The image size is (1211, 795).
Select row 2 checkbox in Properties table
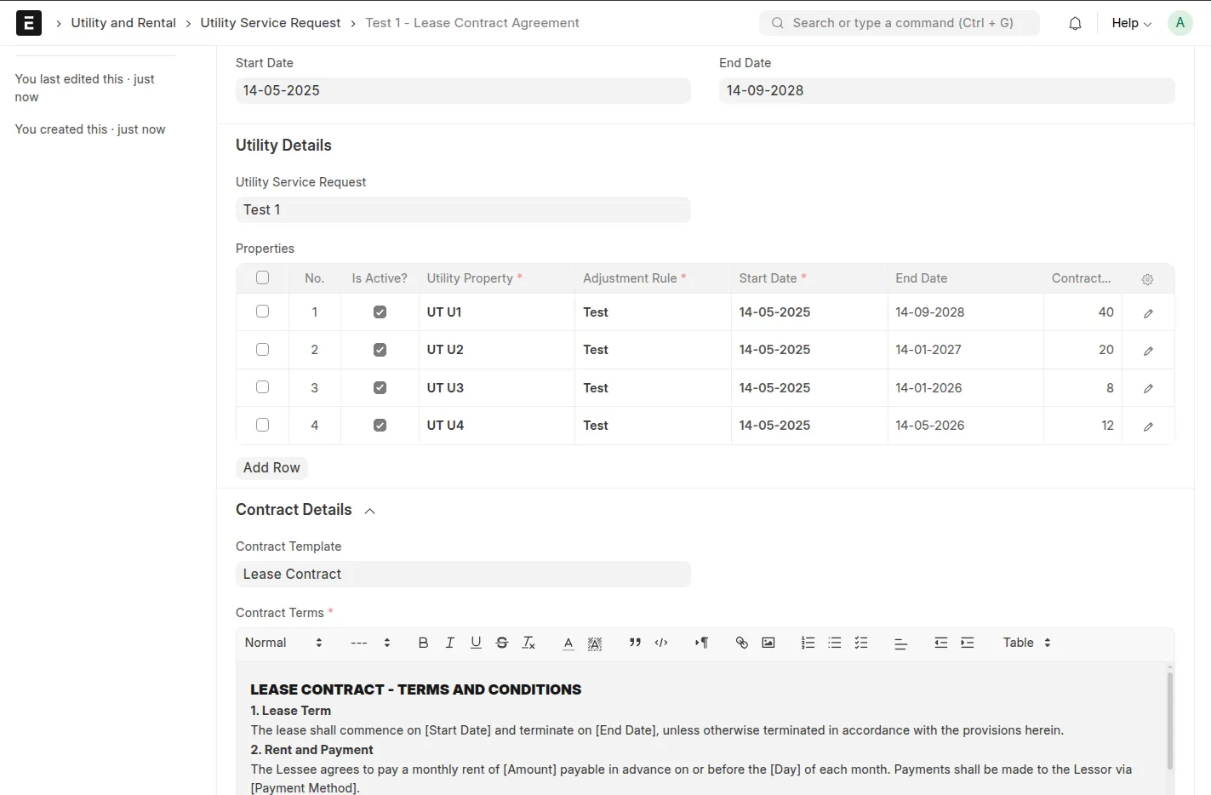(x=262, y=349)
